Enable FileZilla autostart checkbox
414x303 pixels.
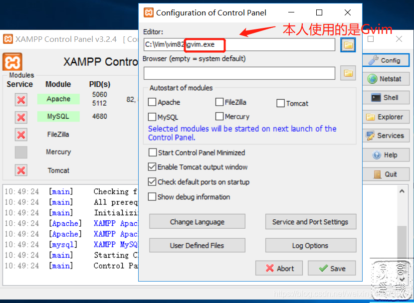click(x=219, y=102)
